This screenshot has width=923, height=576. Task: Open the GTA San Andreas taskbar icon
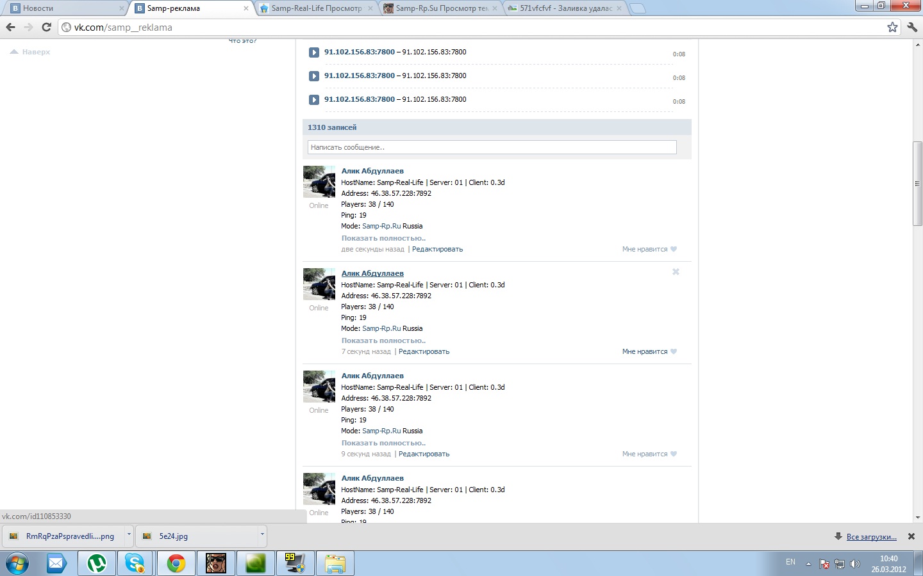pyautogui.click(x=215, y=563)
